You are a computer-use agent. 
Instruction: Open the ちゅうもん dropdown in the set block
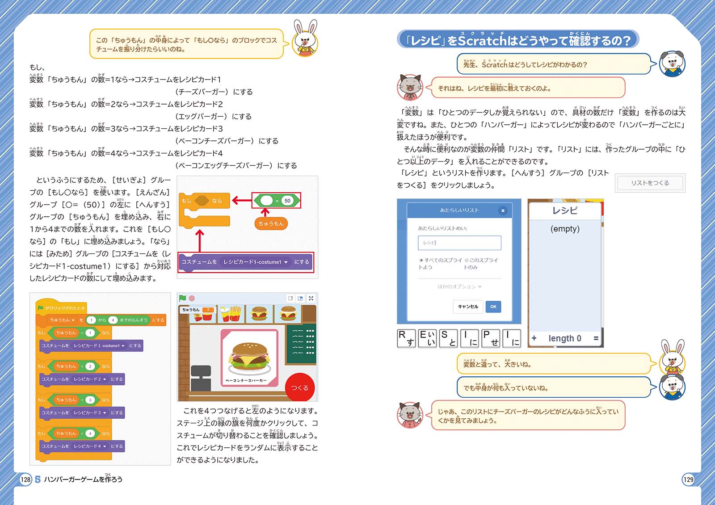[x=62, y=320]
